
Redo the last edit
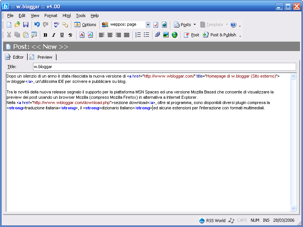pyautogui.click(x=46, y=25)
